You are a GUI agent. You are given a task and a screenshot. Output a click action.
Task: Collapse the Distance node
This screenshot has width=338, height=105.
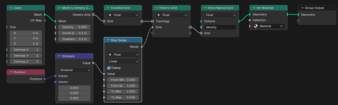point(60,56)
